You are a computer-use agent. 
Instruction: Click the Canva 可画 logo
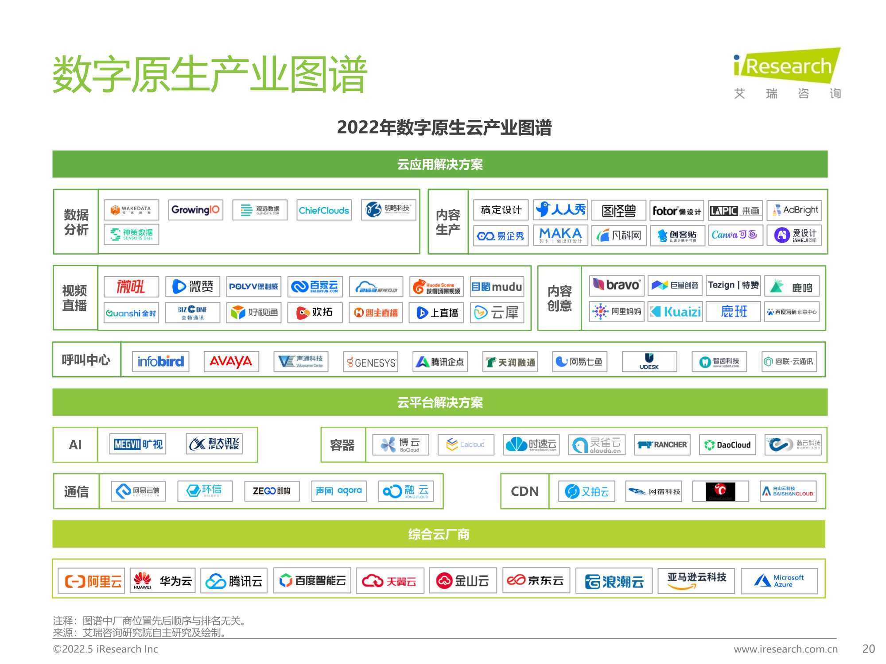point(735,235)
